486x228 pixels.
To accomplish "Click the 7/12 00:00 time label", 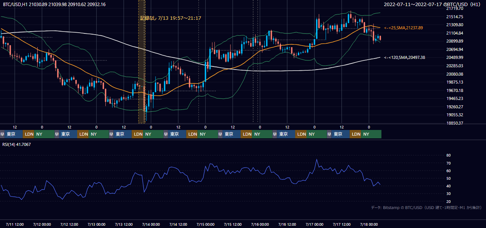I will coord(42,224).
